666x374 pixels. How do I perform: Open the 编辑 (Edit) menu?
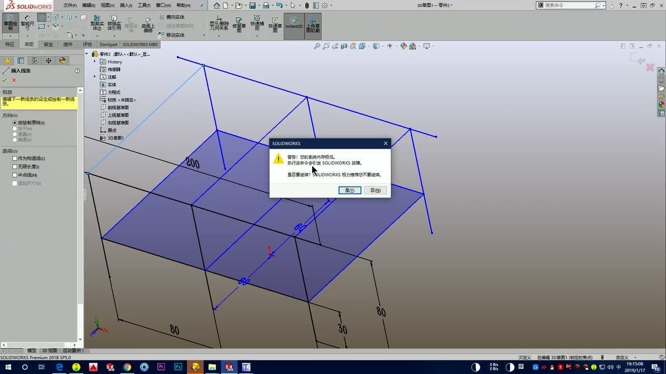[88, 5]
